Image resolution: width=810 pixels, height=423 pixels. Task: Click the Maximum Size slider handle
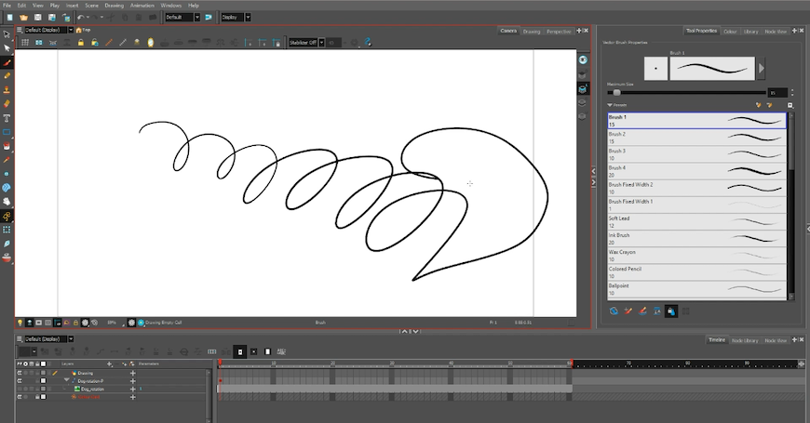click(x=616, y=93)
